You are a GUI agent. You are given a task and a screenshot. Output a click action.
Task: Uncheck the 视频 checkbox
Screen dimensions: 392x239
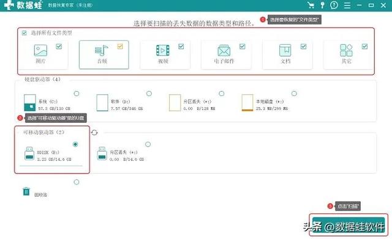[181, 46]
